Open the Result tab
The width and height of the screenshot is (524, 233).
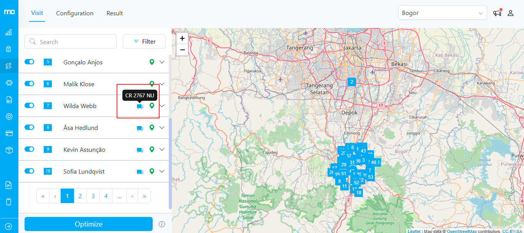click(114, 13)
